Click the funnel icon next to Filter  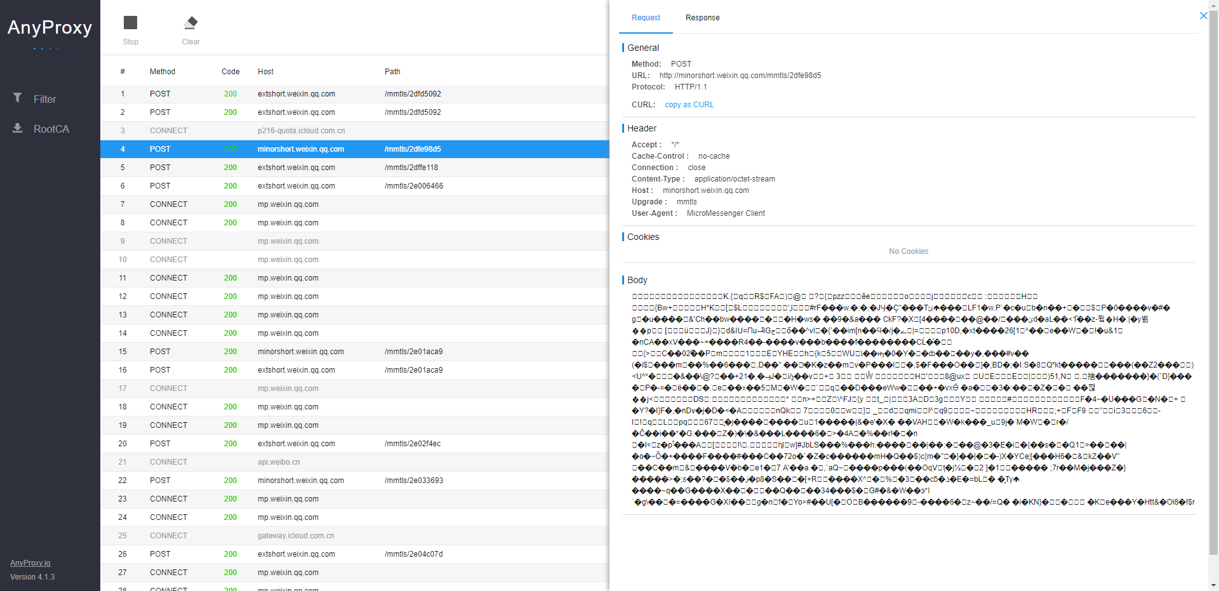click(x=16, y=98)
